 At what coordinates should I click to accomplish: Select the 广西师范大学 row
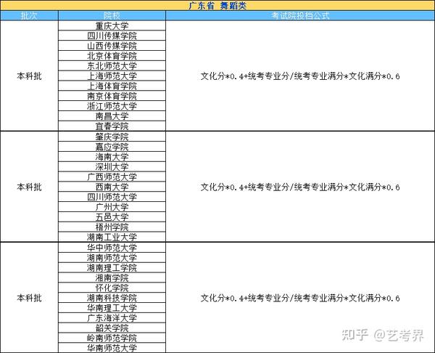(x=112, y=176)
